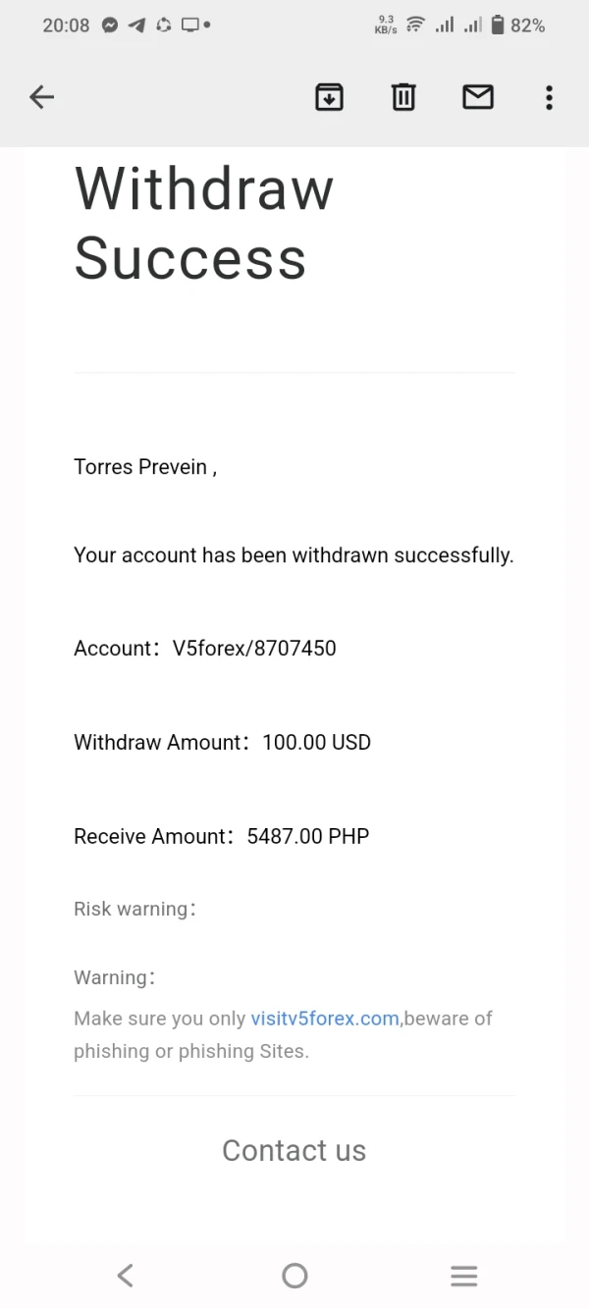Viewport: 589px width, 1308px height.
Task: Tap the Torres Prevein greeting text
Action: click(x=144, y=467)
